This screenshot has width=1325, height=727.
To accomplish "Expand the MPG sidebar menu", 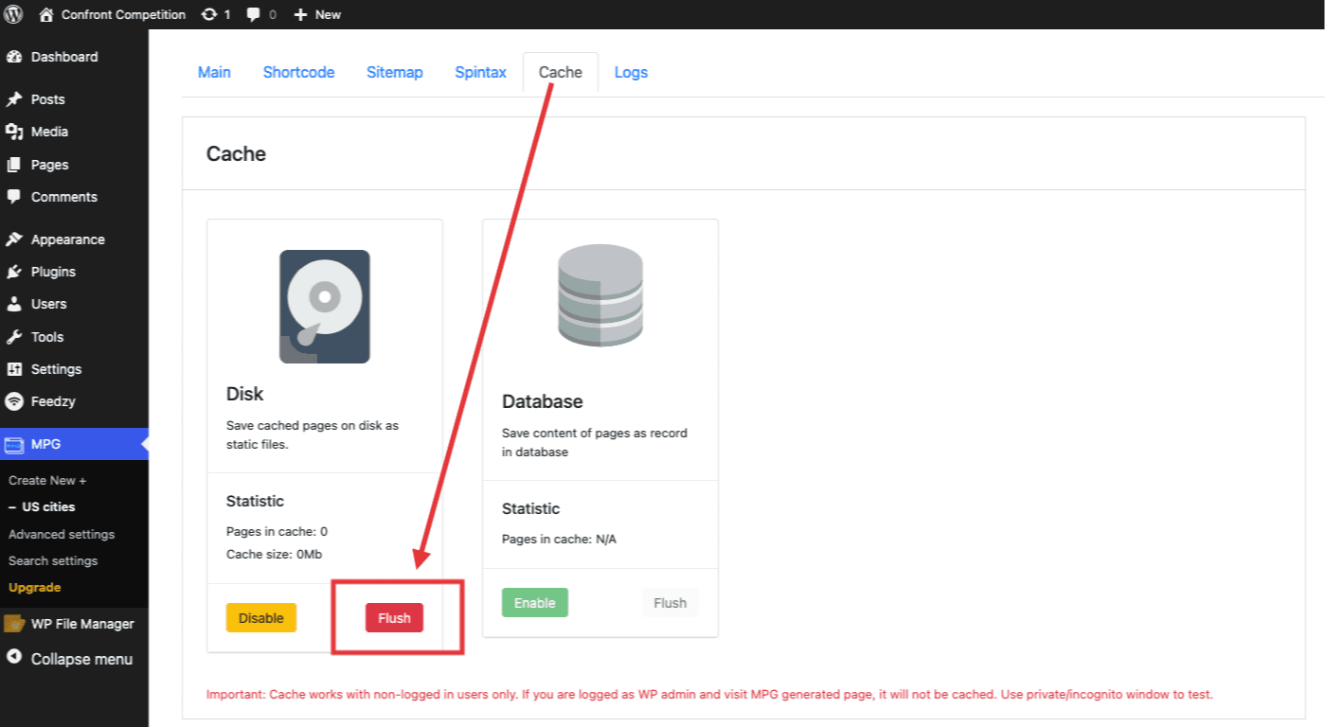I will (45, 444).
